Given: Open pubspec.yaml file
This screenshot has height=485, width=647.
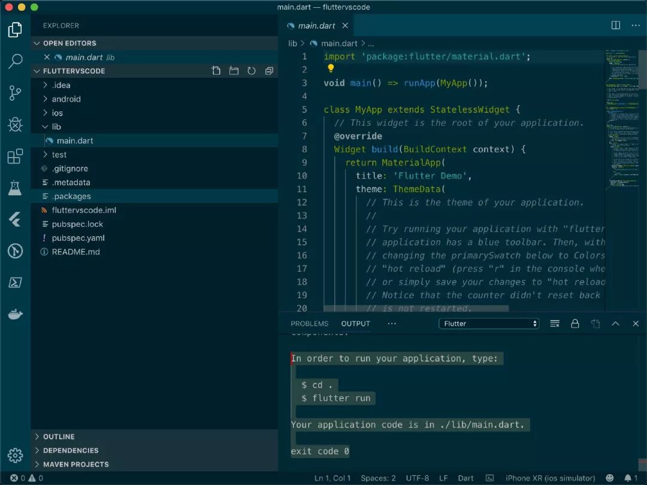Looking at the screenshot, I should click(x=154, y=238).
